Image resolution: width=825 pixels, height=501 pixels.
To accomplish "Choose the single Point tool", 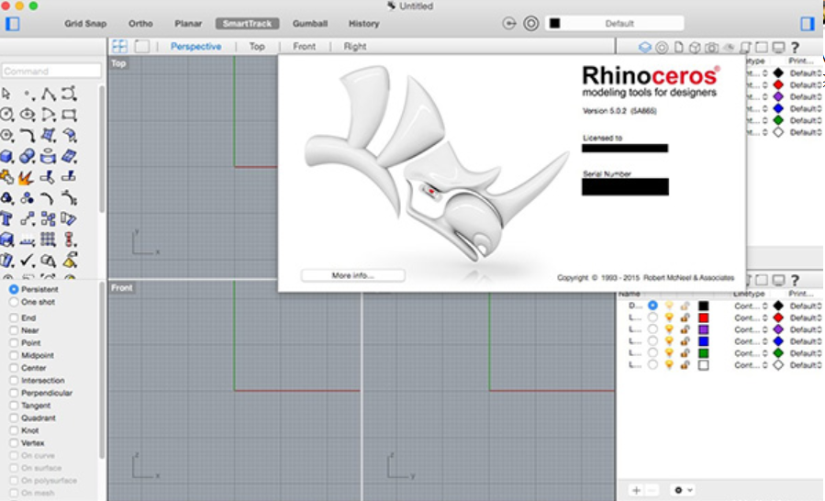I will click(x=28, y=95).
